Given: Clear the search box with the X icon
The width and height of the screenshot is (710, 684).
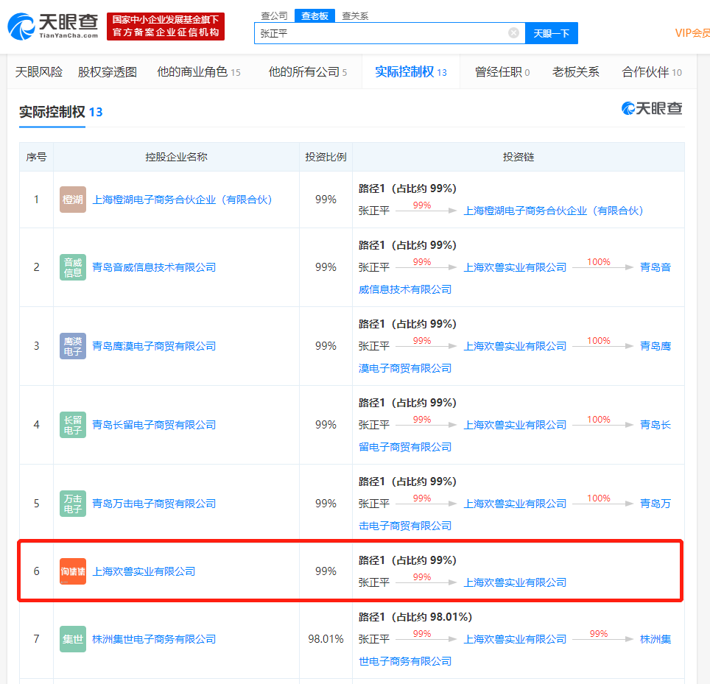Looking at the screenshot, I should pos(513,32).
